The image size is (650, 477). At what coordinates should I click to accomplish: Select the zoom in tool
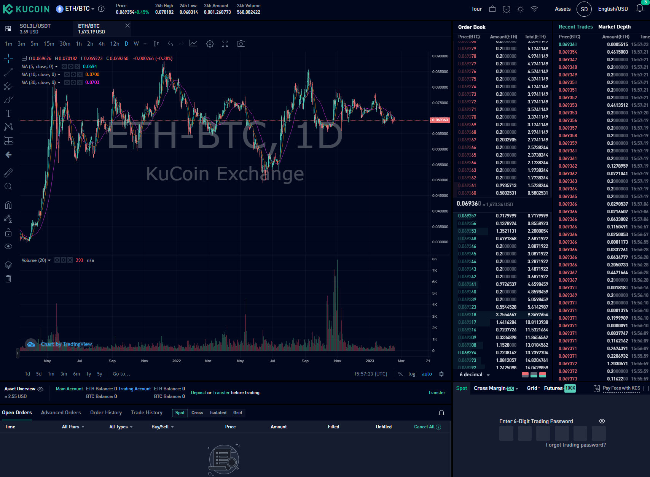[8, 187]
